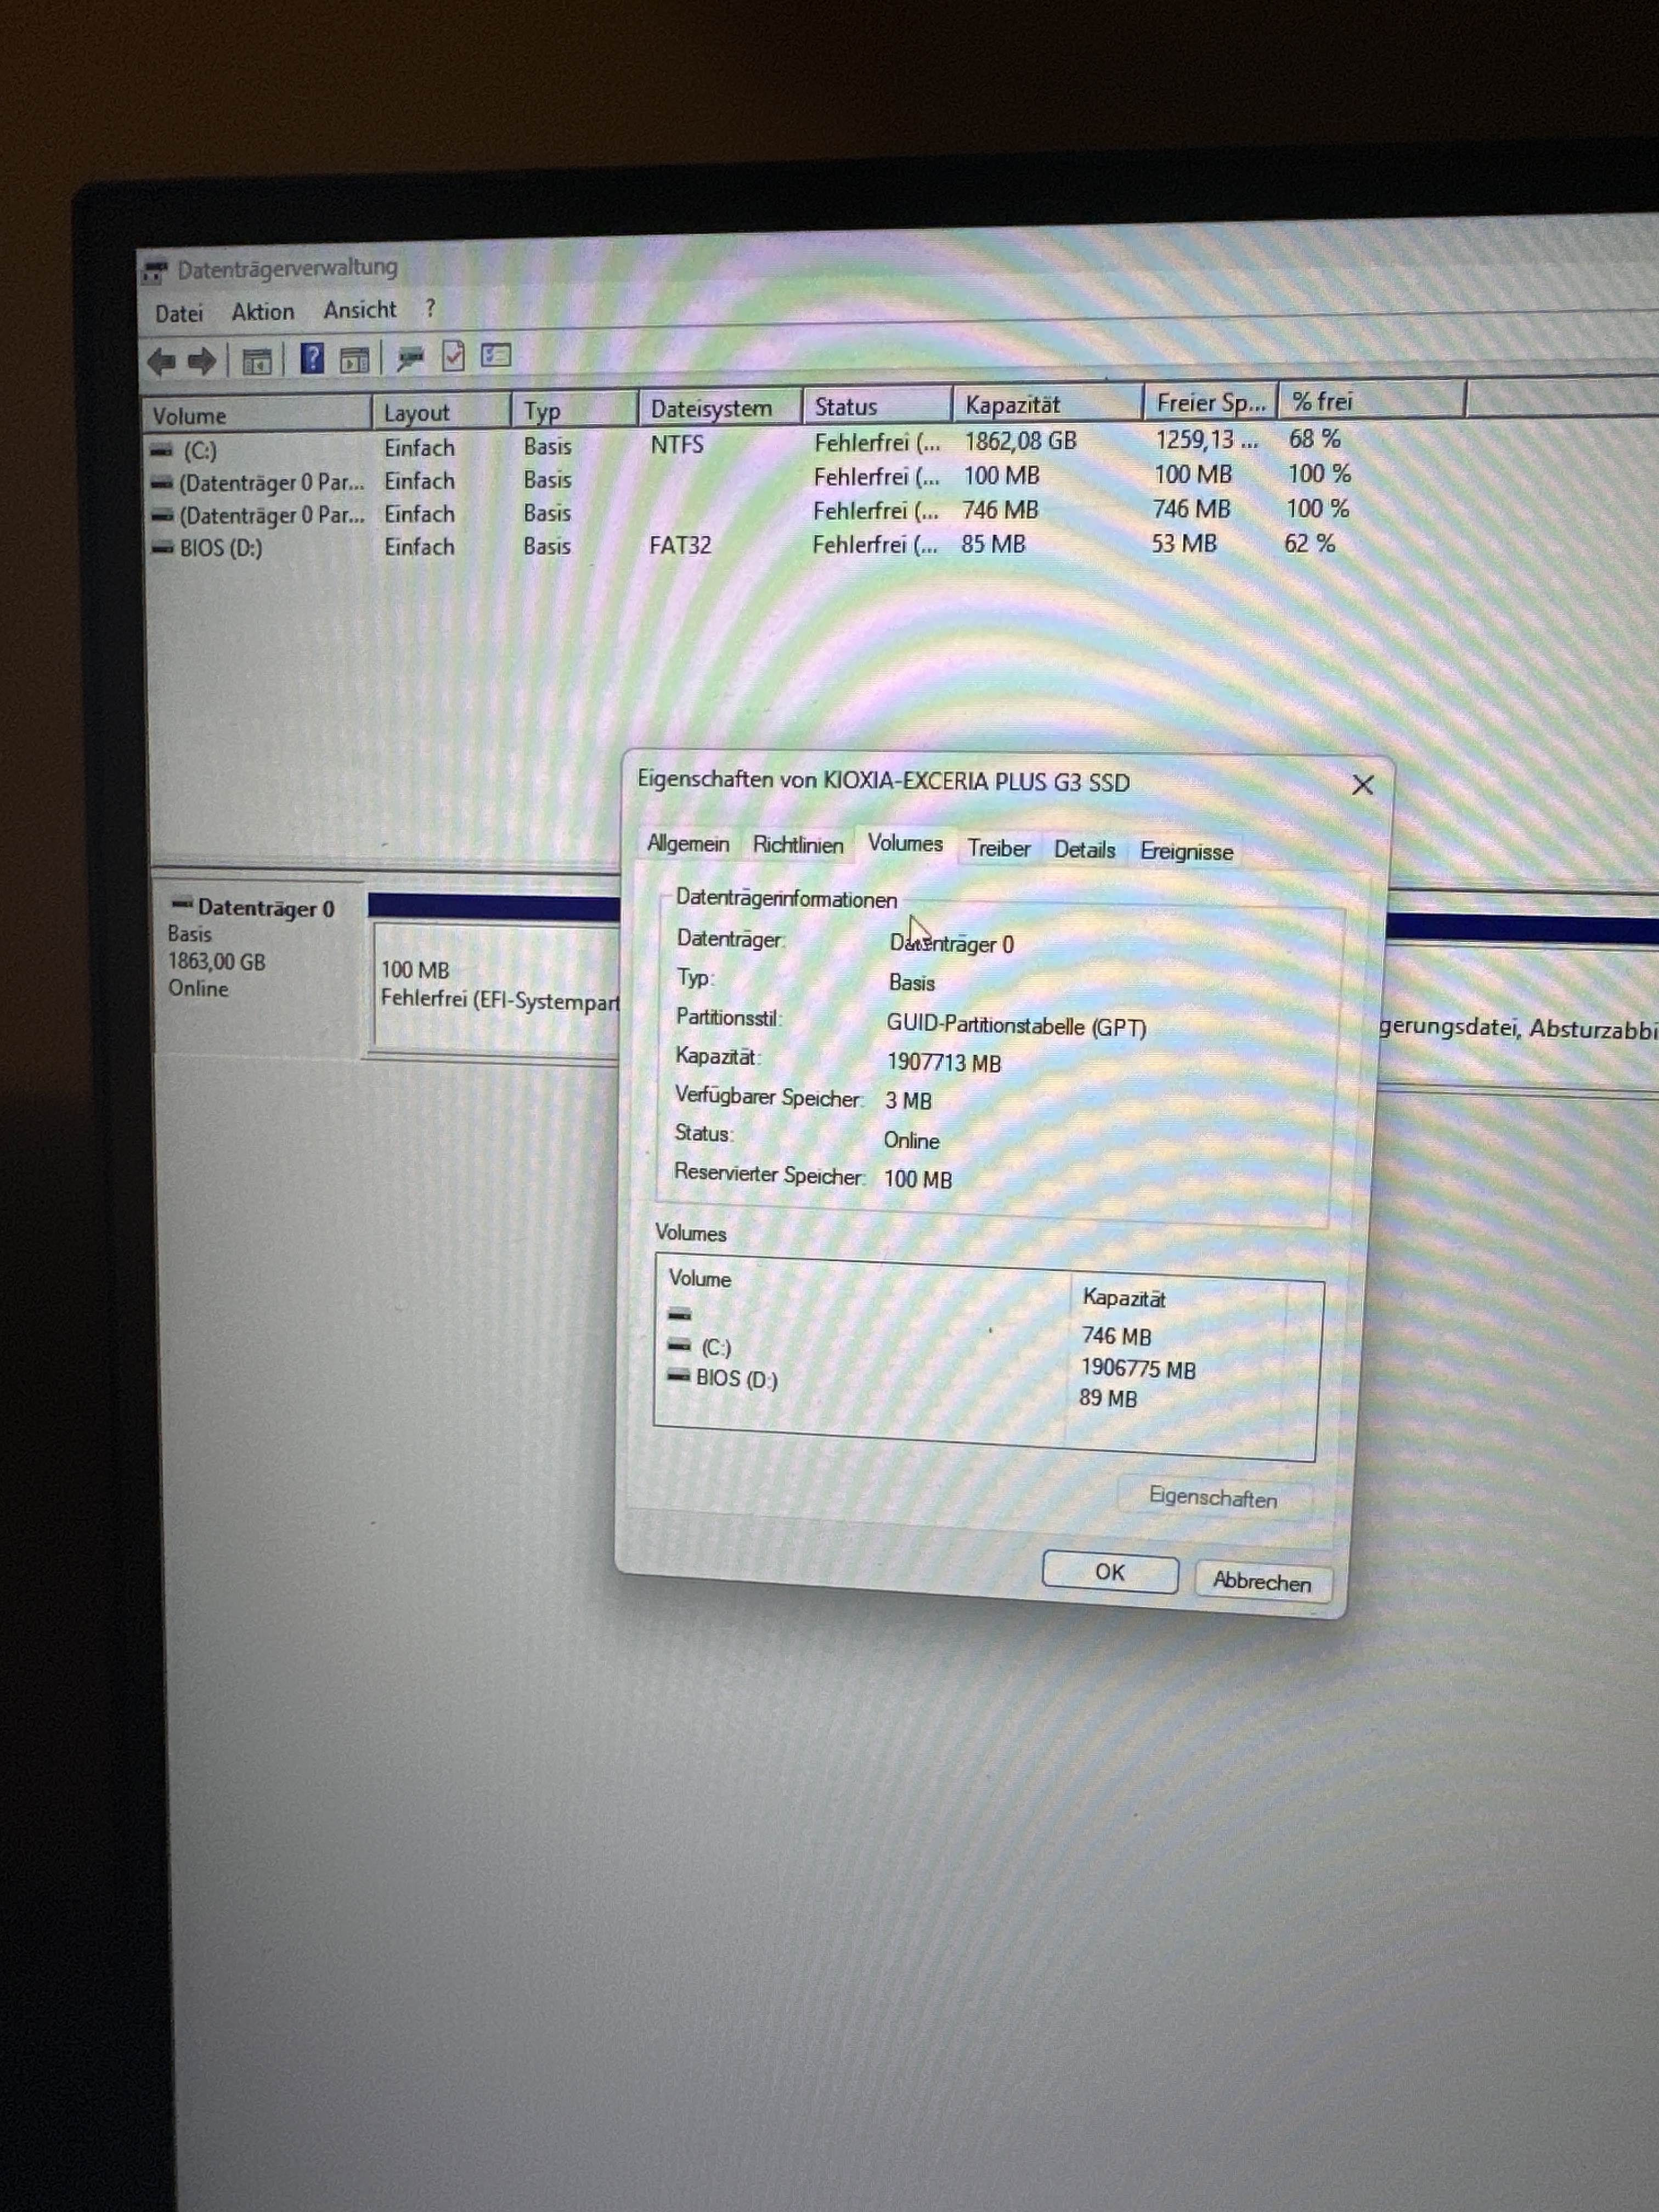
Task: Open the Ereignisse tab
Action: click(x=1186, y=852)
